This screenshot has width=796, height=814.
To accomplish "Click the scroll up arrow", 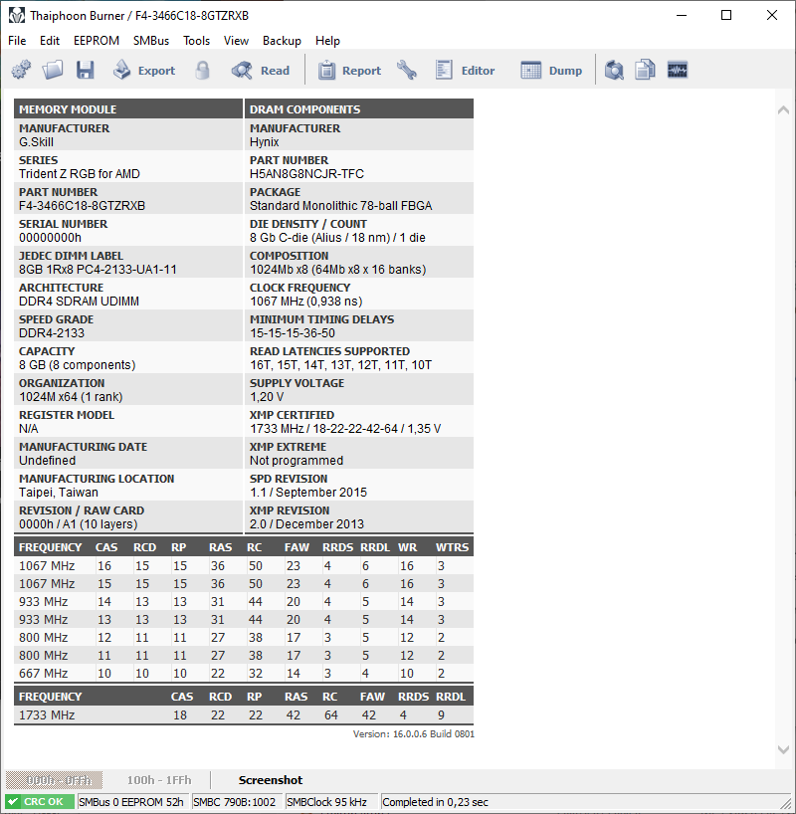I will coord(783,110).
